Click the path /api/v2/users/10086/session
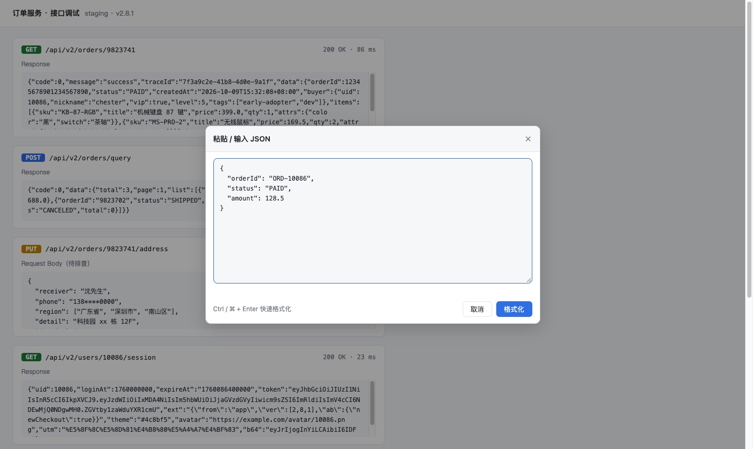The height and width of the screenshot is (449, 753). coord(100,358)
